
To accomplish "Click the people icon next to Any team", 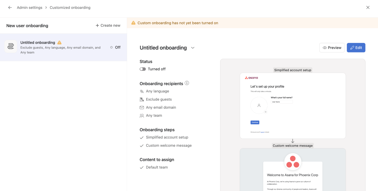I will [142, 115].
